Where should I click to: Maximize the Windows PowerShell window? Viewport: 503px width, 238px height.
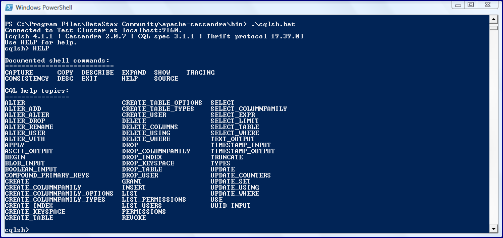[x=471, y=5]
